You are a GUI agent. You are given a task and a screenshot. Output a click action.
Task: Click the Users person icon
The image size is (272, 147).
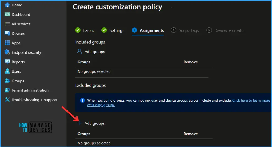[7, 71]
